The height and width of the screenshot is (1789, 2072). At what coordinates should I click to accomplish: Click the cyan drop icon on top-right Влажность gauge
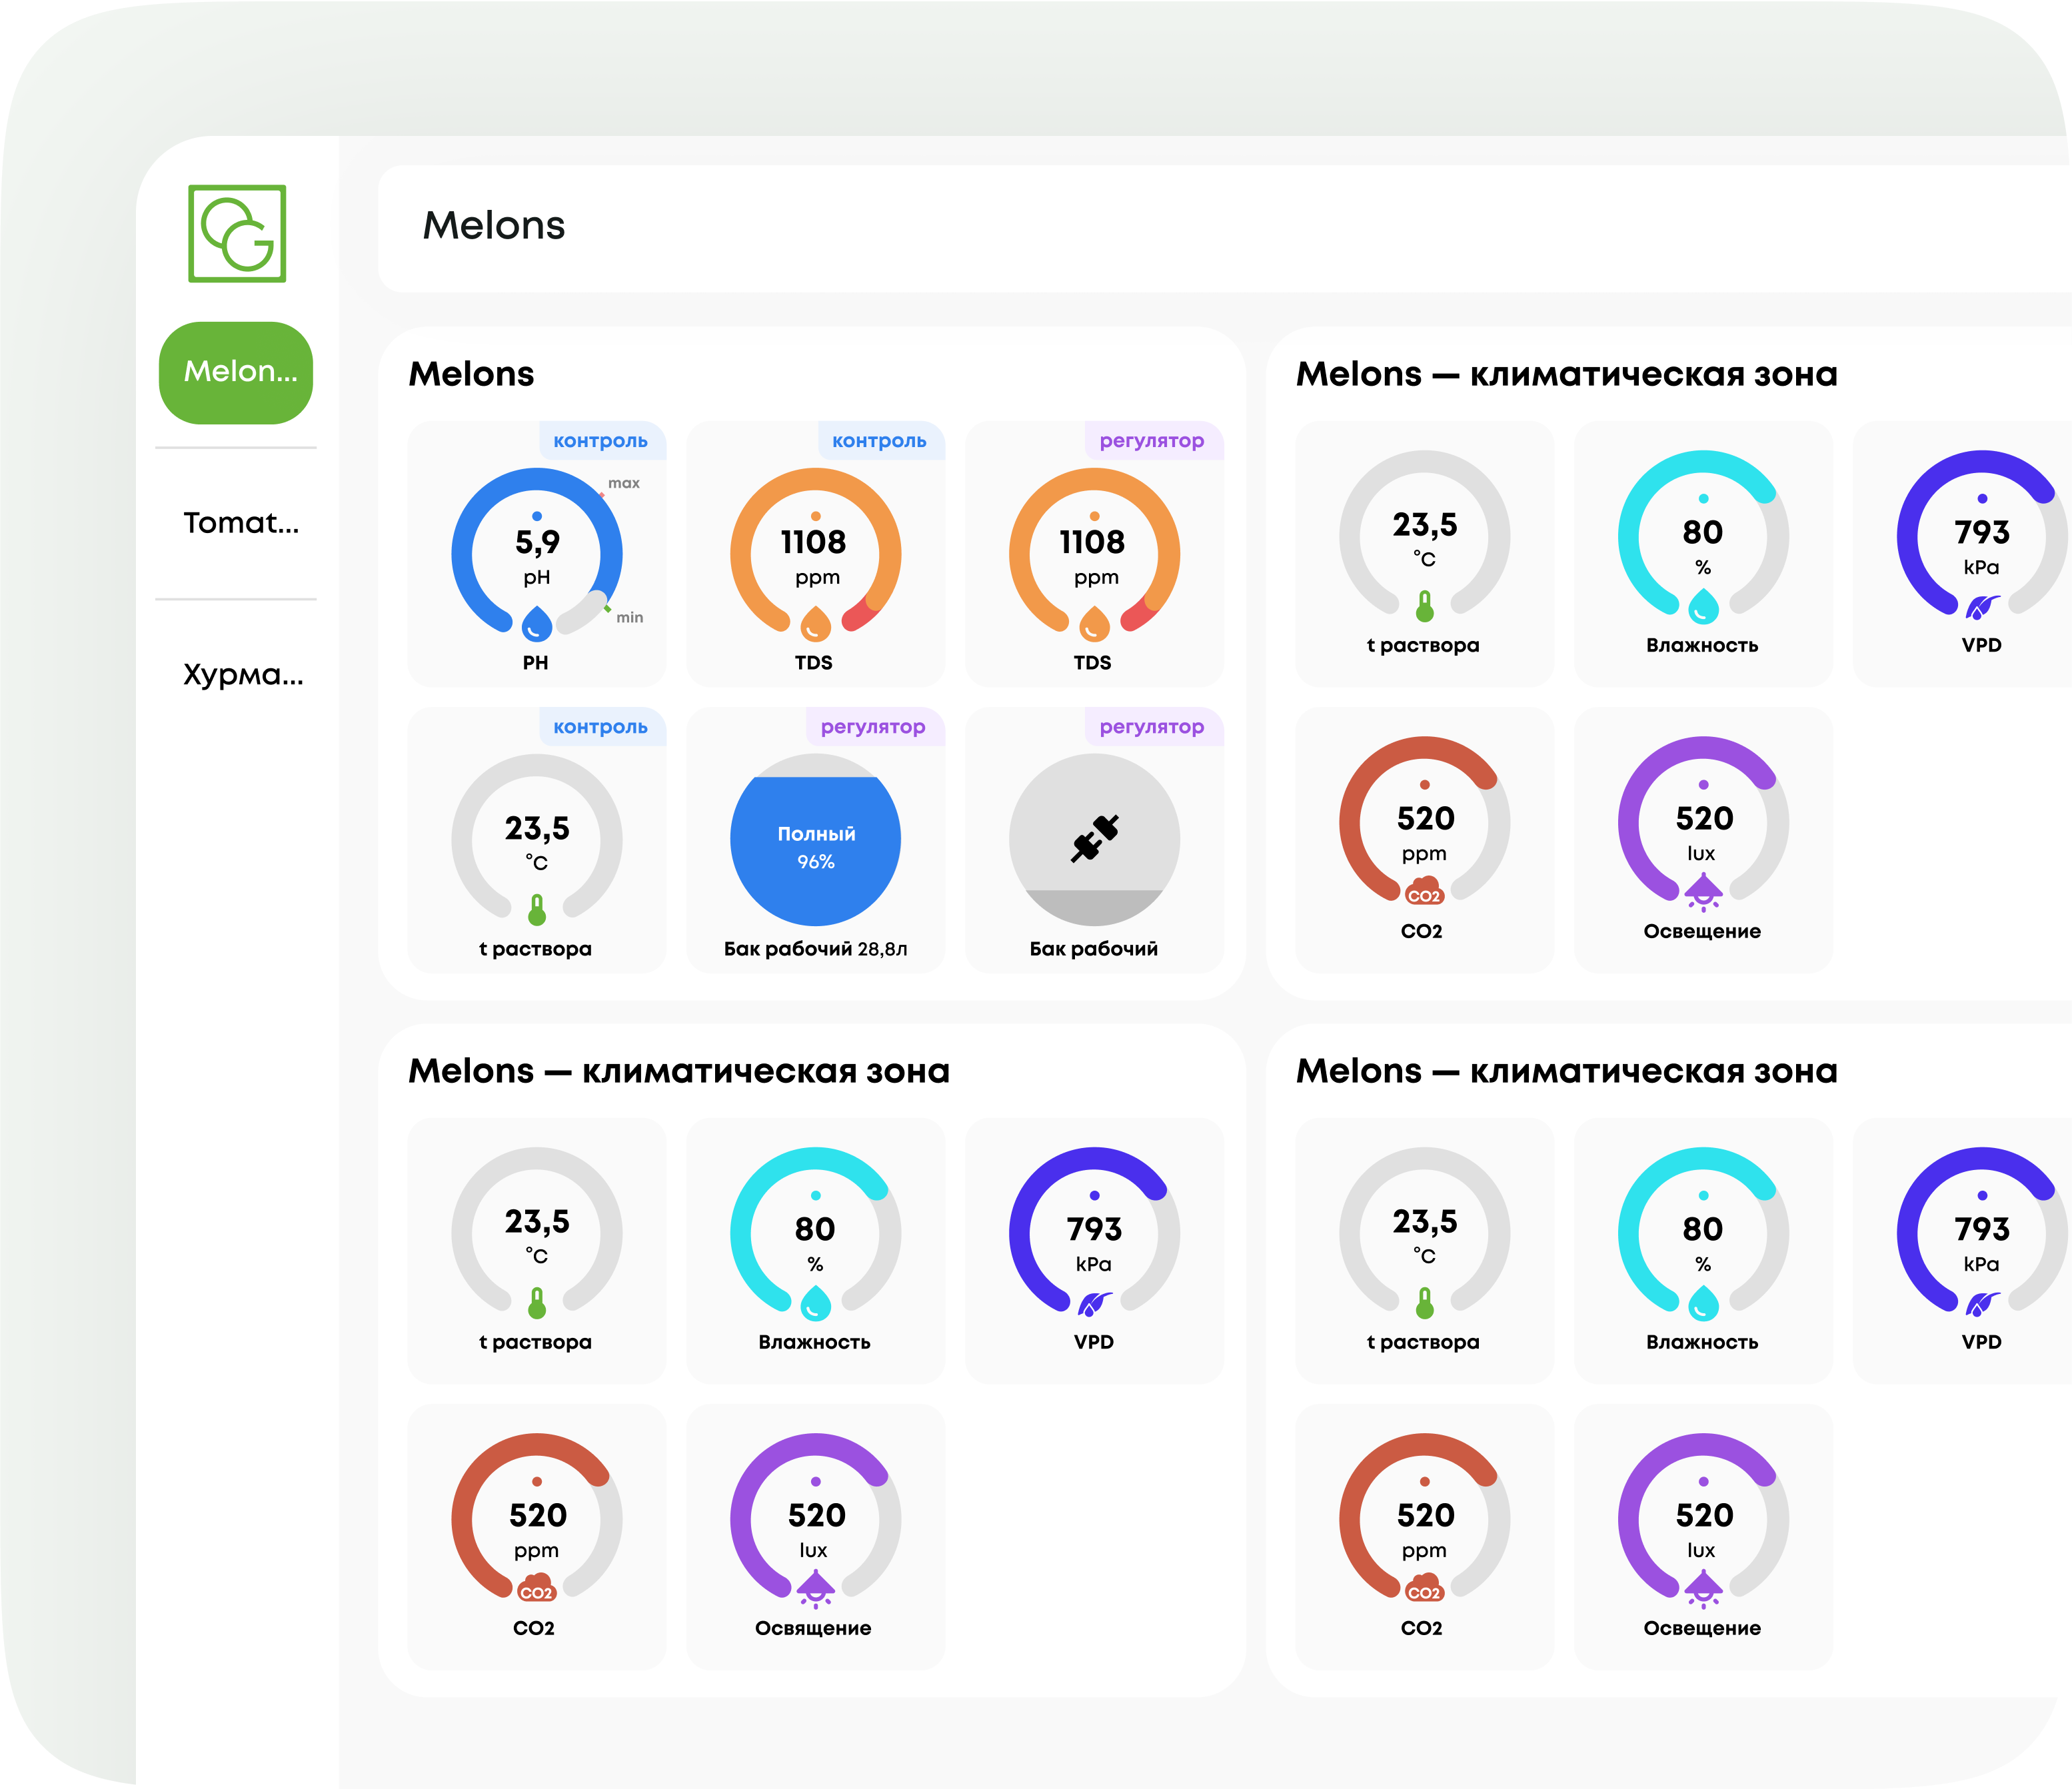pyautogui.click(x=1703, y=606)
